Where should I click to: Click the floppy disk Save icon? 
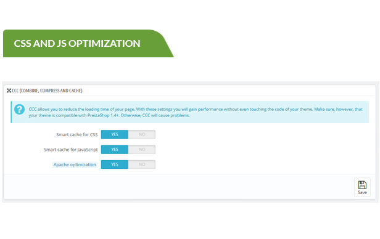pos(362,185)
